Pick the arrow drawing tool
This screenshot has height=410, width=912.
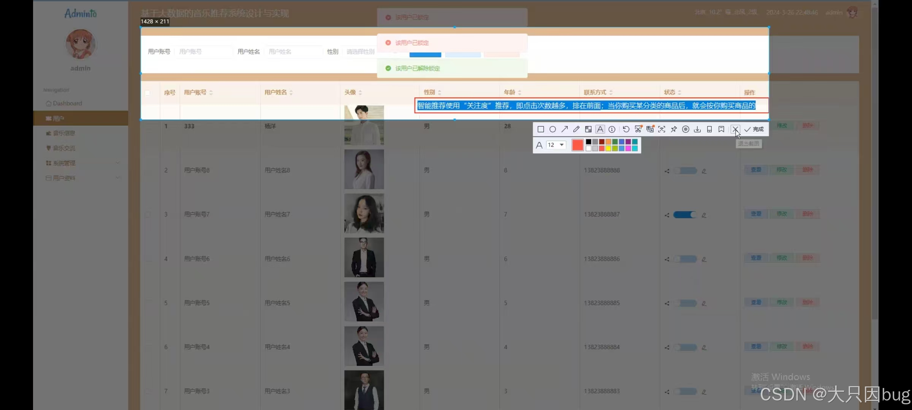click(x=565, y=129)
